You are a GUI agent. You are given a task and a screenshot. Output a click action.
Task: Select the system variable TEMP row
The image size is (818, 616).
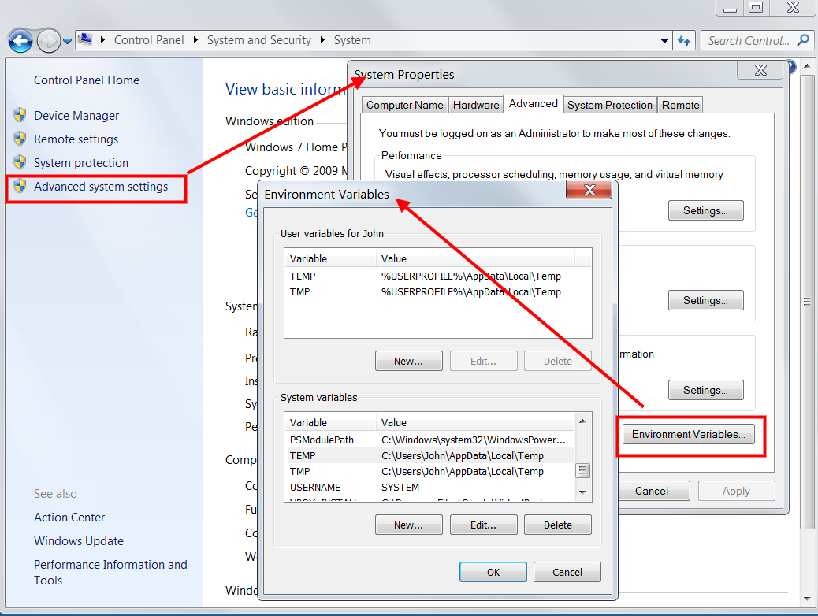(429, 456)
